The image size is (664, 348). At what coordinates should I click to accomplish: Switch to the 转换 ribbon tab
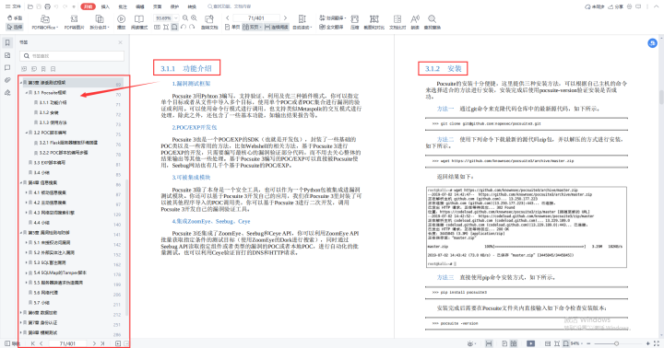(192, 6)
